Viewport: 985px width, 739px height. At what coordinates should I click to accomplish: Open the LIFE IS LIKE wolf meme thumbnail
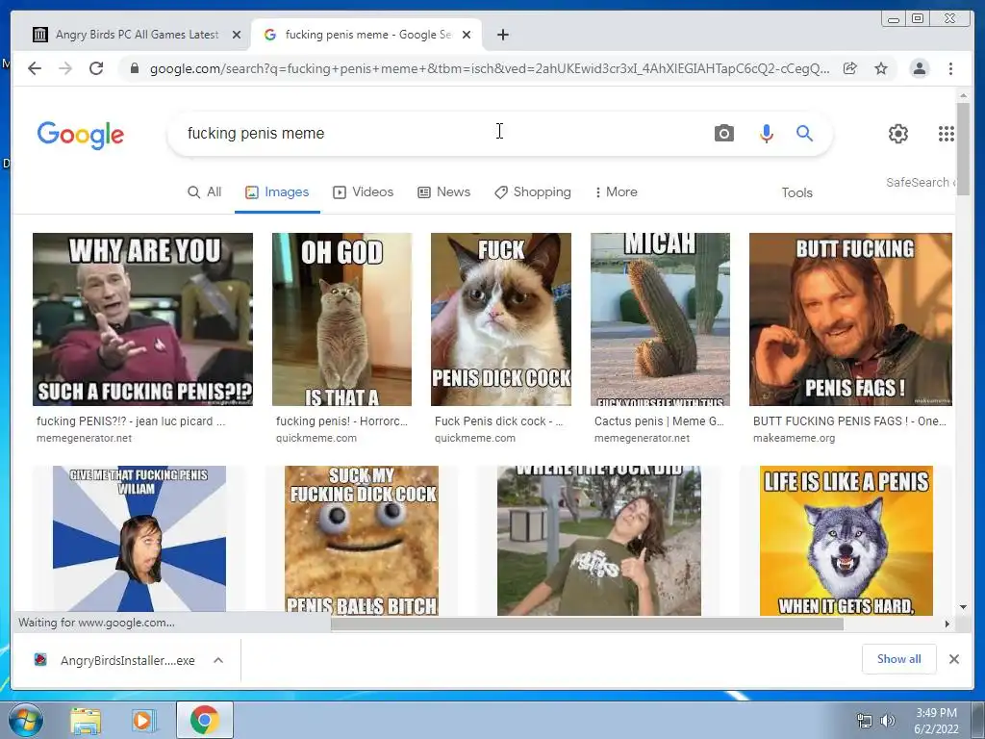coord(846,541)
